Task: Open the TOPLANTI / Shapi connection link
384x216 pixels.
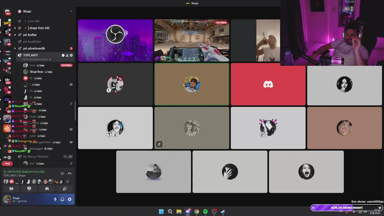Action: 14,175
